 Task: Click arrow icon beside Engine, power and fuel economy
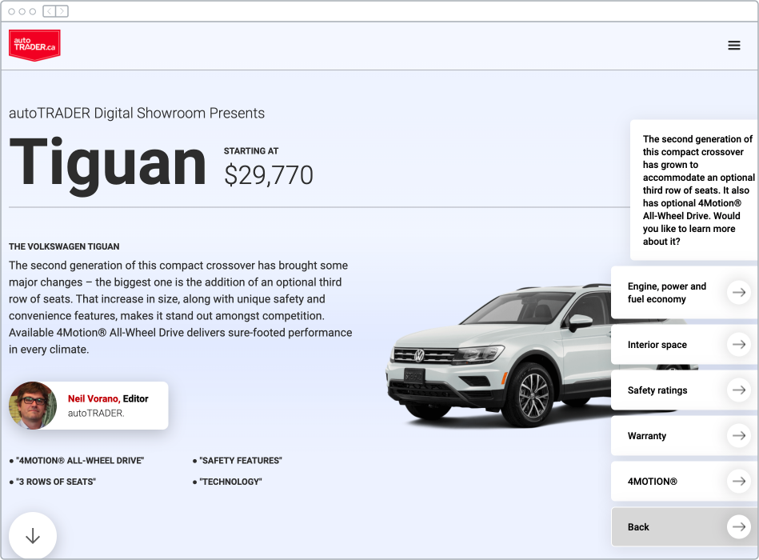click(739, 292)
